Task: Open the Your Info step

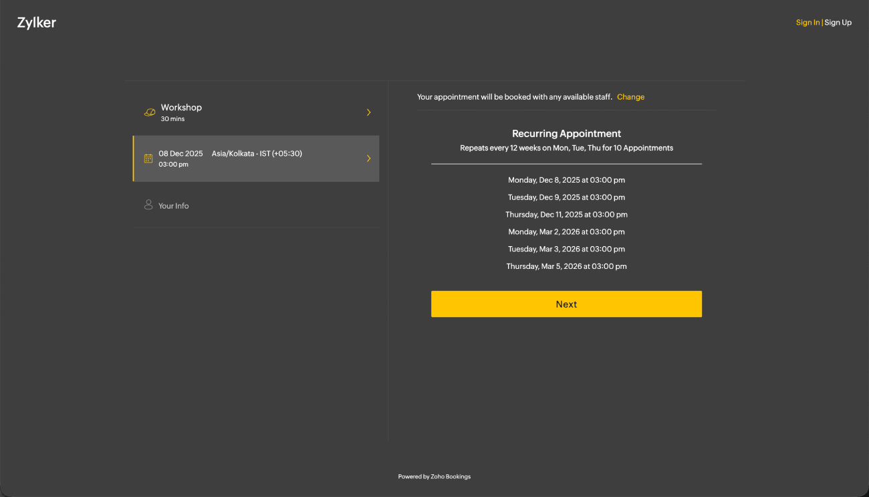Action: pos(174,206)
